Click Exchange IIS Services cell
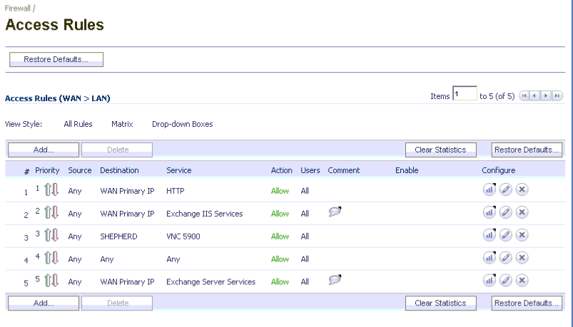Screen dimensions: 573x327 click(204, 214)
